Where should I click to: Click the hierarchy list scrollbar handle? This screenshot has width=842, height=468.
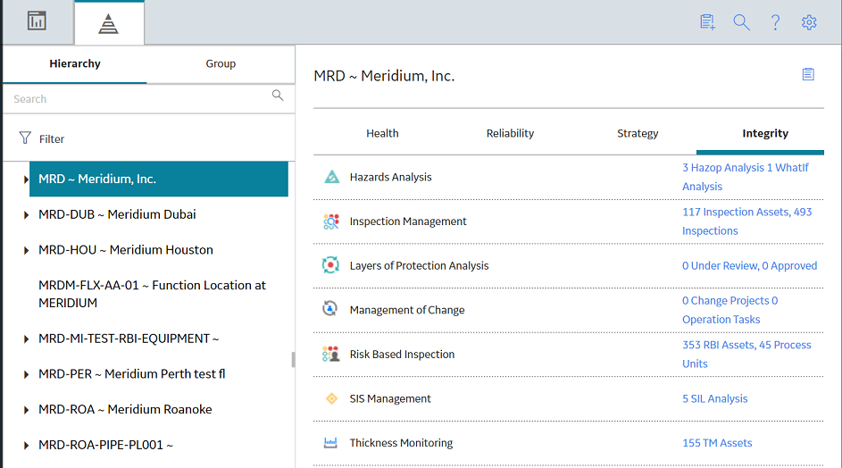point(293,359)
